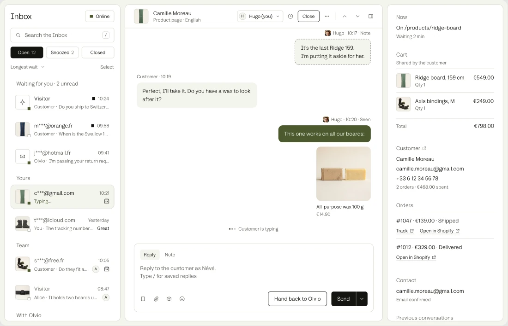
Task: Click the Select link in inbox
Action: pyautogui.click(x=107, y=67)
